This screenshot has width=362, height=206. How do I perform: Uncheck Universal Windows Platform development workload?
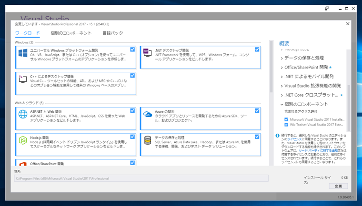[x=132, y=49]
